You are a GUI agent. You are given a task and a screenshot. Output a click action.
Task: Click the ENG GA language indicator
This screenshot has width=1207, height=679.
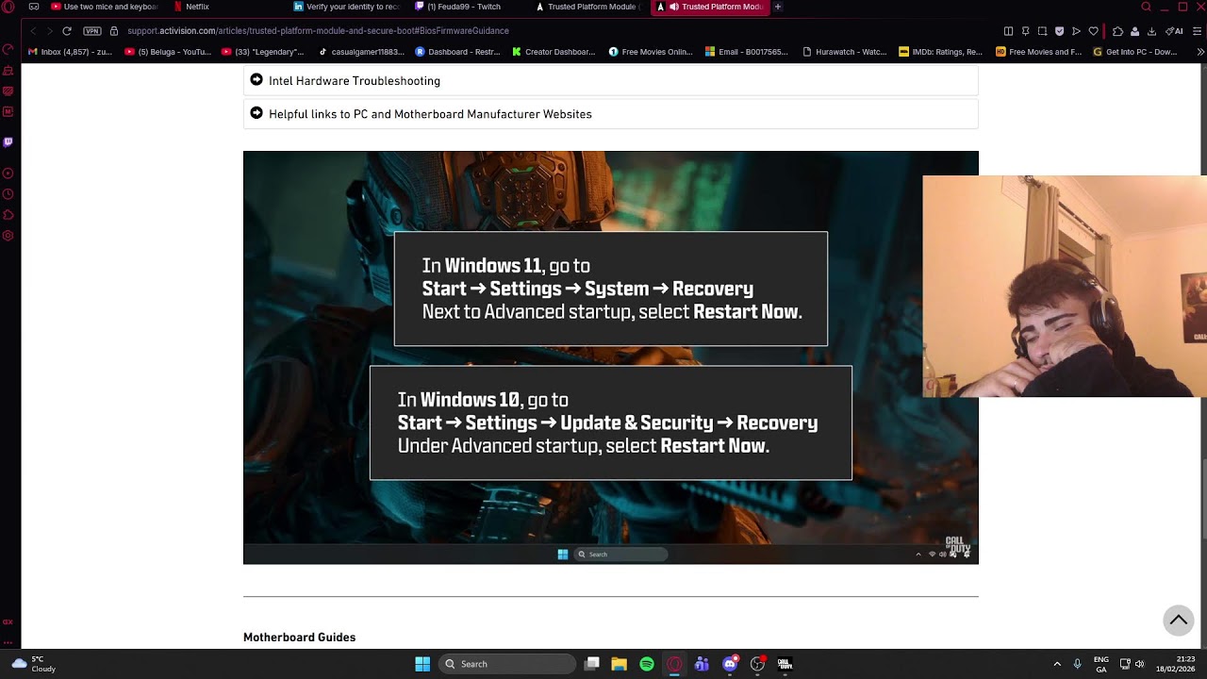pos(1101,664)
